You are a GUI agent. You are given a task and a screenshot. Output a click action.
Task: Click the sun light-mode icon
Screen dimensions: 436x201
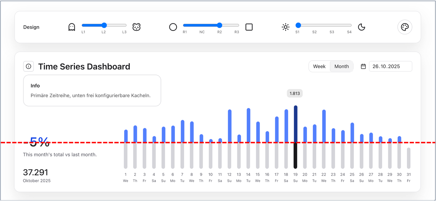click(286, 27)
